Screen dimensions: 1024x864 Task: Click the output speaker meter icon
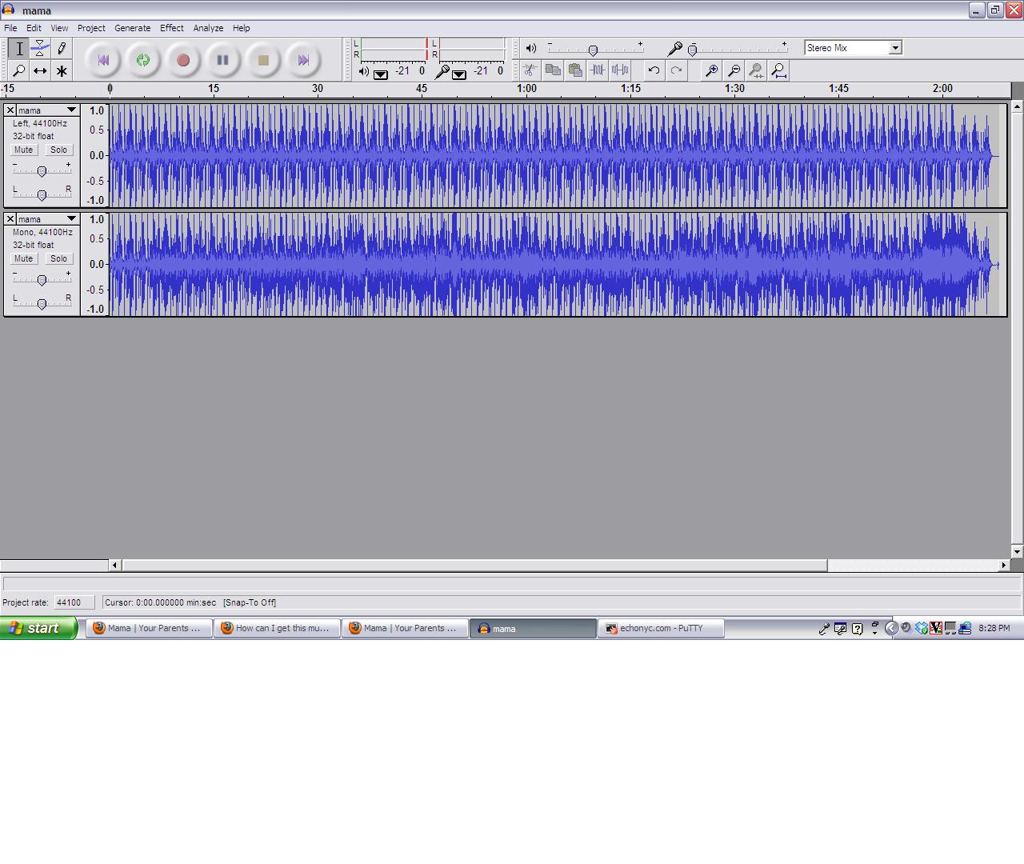pyautogui.click(x=364, y=71)
